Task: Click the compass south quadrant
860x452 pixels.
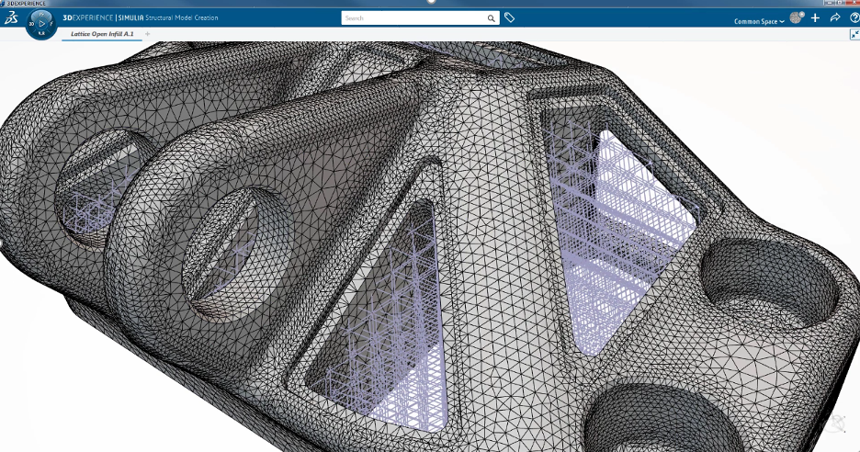Action: tap(41, 34)
